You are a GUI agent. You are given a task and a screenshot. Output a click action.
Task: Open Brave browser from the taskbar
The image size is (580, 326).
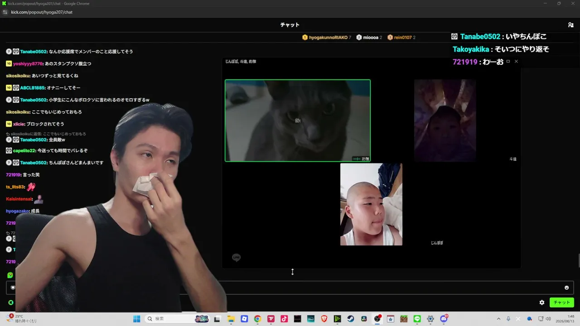[324, 319]
